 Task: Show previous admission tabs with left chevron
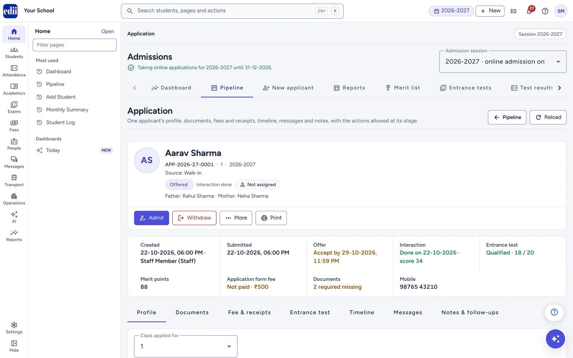click(x=135, y=88)
